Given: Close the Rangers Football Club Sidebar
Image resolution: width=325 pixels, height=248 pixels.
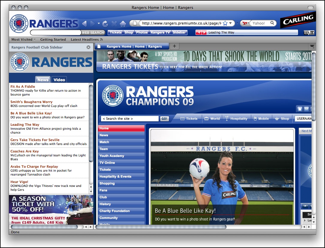Looking at the screenshot, I should (x=88, y=47).
